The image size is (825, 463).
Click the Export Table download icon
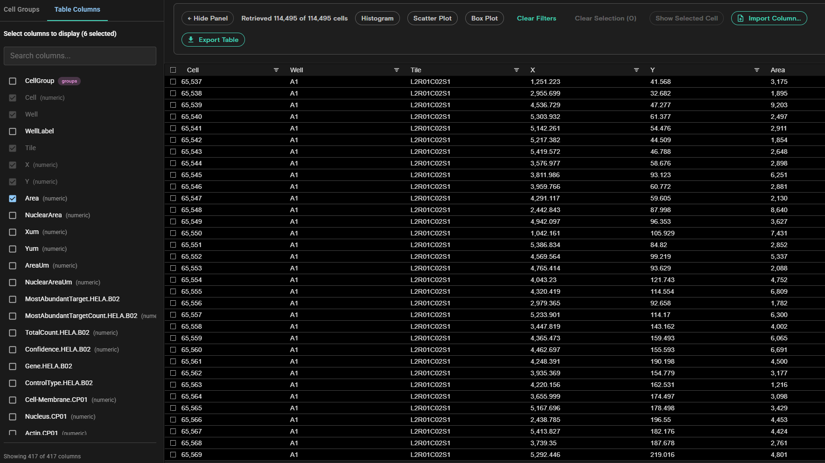[191, 40]
